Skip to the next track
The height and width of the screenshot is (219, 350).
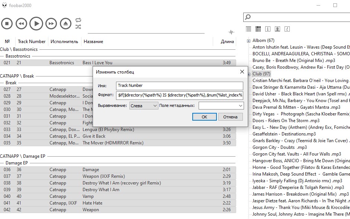point(51,24)
